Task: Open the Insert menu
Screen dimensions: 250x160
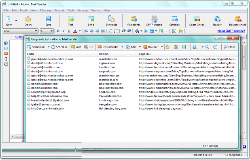Action: click(x=23, y=11)
